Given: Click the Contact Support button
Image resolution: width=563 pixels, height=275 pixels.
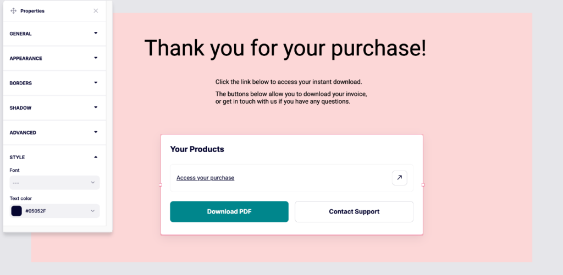Looking at the screenshot, I should coord(354,212).
